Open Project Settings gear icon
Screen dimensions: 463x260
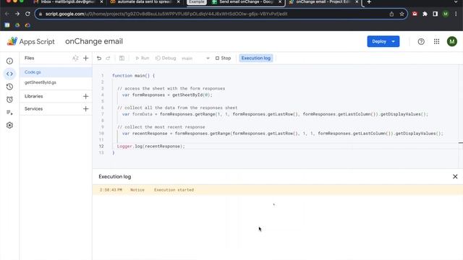coord(9,125)
